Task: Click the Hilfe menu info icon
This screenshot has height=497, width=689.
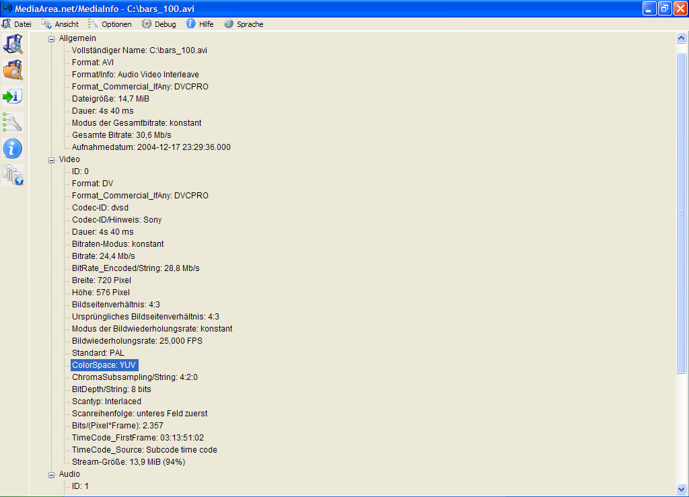Action: click(x=190, y=24)
